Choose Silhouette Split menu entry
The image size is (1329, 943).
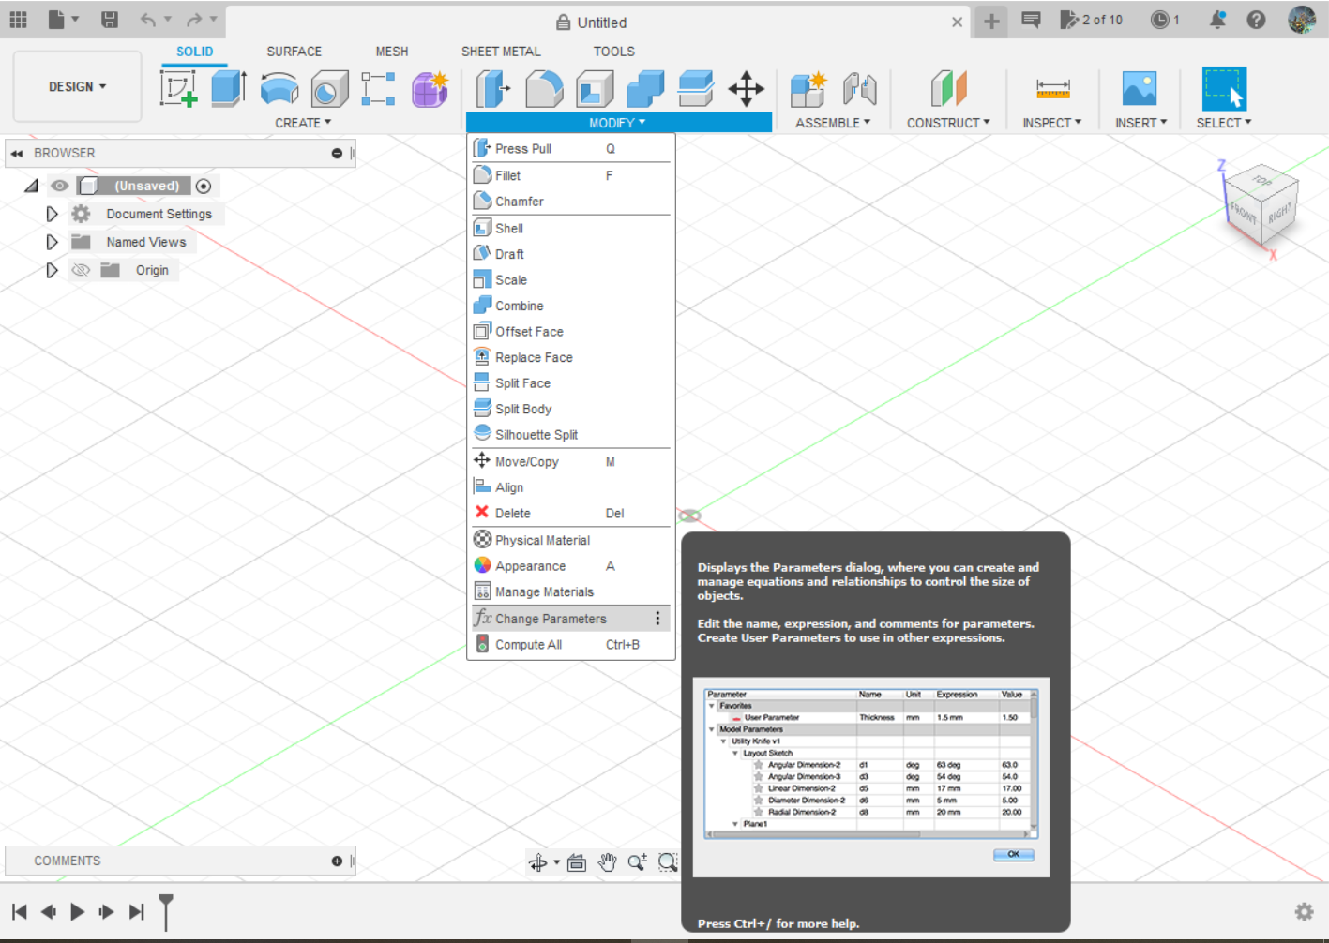(x=570, y=435)
